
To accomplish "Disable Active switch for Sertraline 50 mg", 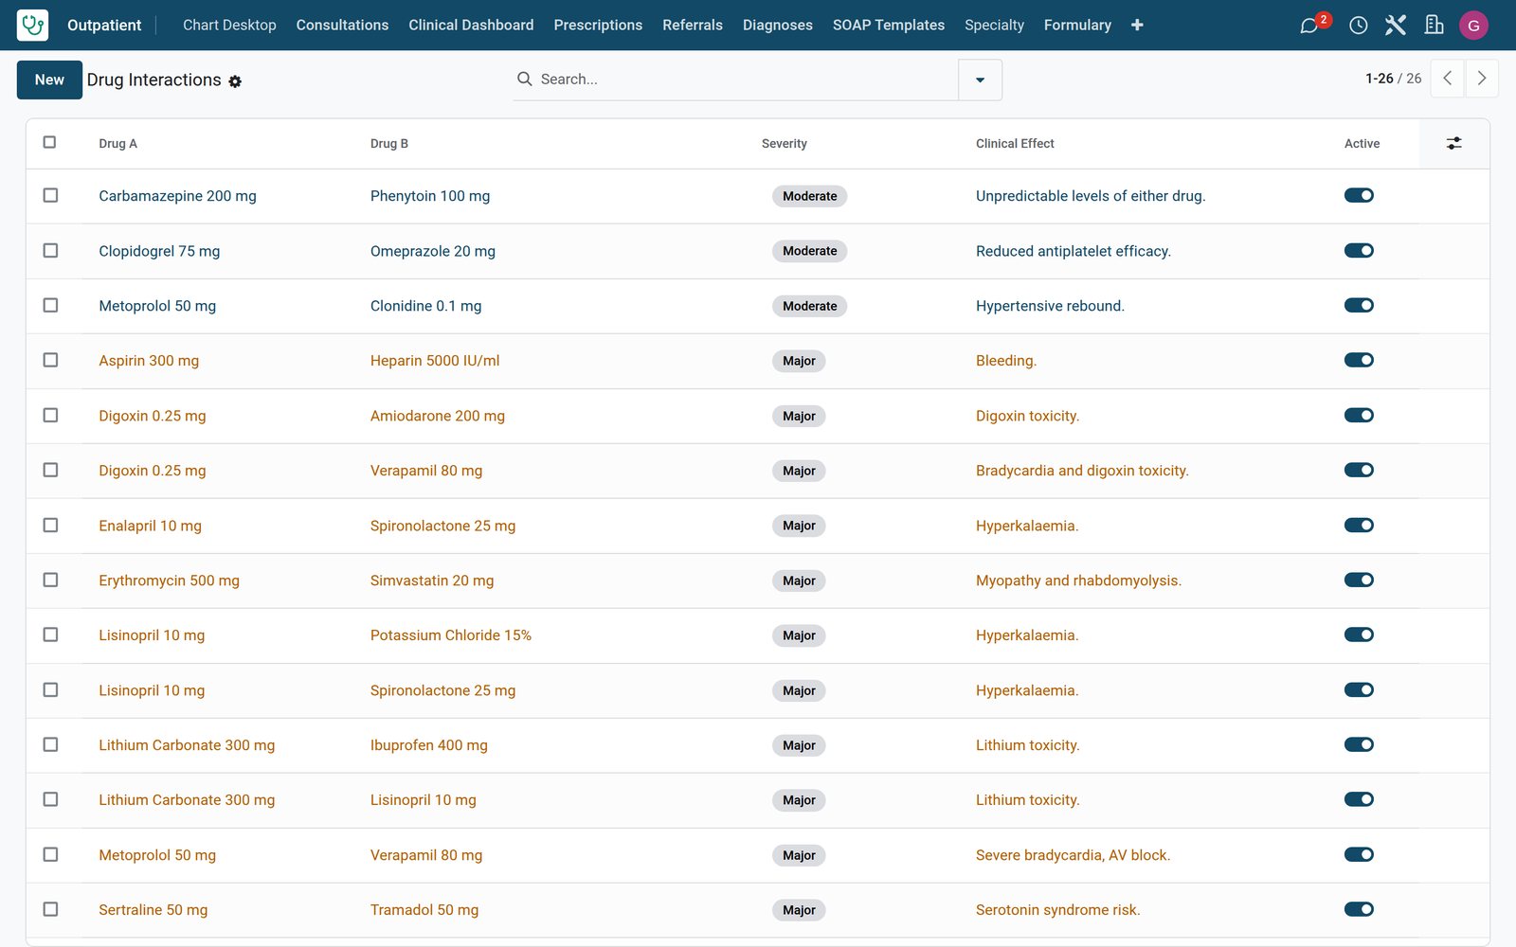I will pos(1359,909).
